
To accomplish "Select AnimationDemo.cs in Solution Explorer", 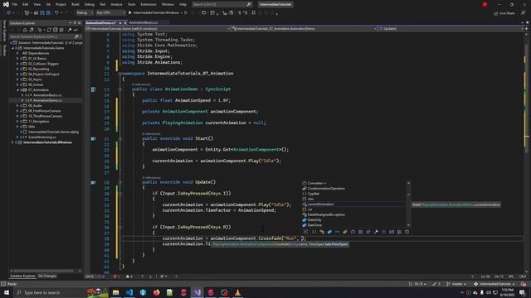I will [47, 100].
